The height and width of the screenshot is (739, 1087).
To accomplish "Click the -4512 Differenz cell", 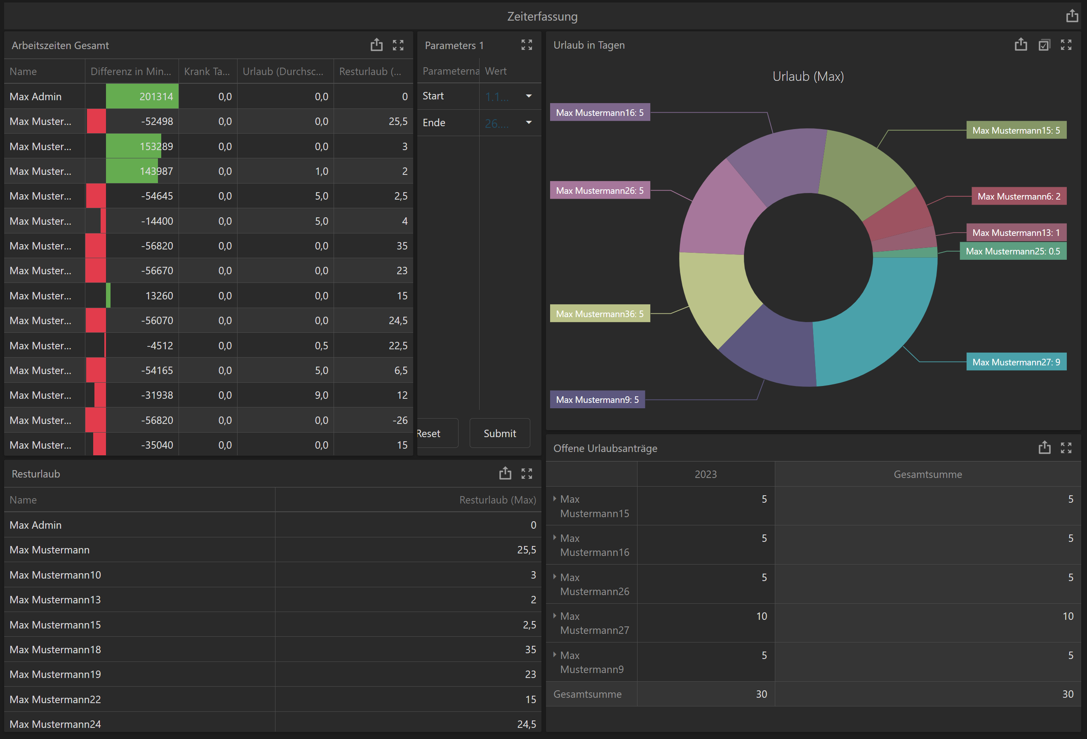I will pyautogui.click(x=132, y=346).
